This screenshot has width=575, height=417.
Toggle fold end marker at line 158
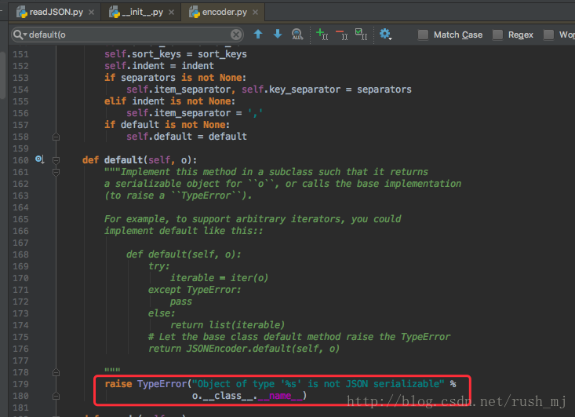[x=56, y=137]
